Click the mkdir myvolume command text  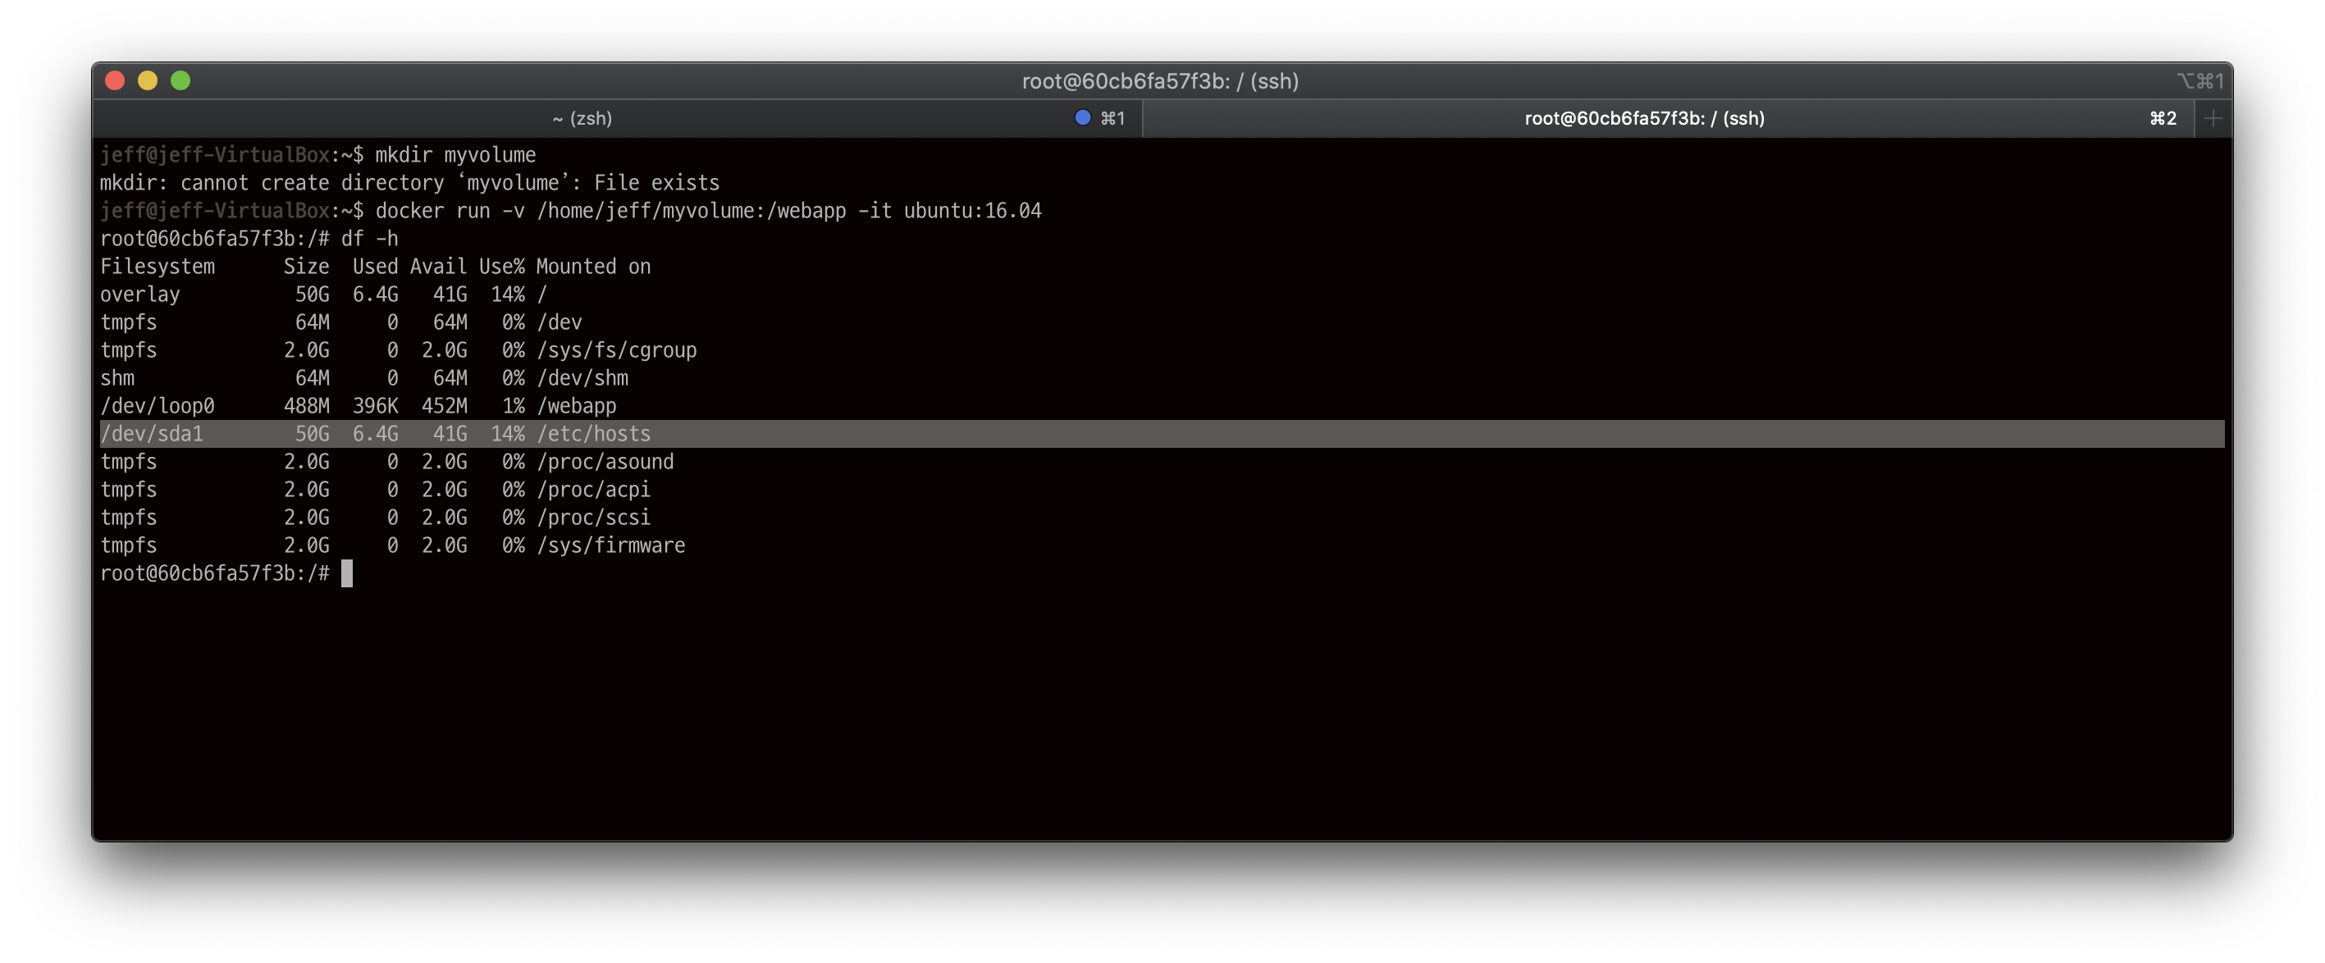(456, 154)
